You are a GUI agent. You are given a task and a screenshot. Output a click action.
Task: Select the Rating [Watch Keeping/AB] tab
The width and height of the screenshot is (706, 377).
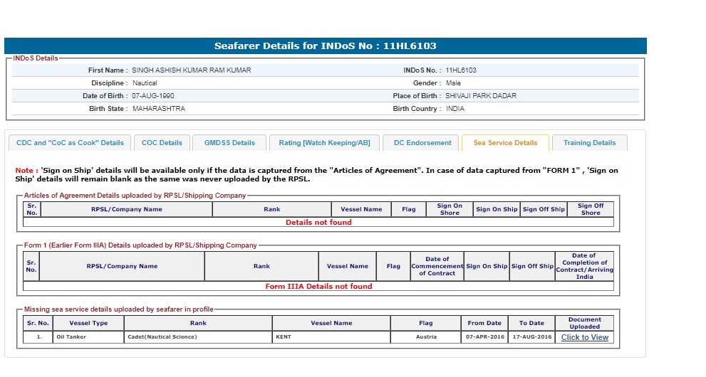[324, 143]
